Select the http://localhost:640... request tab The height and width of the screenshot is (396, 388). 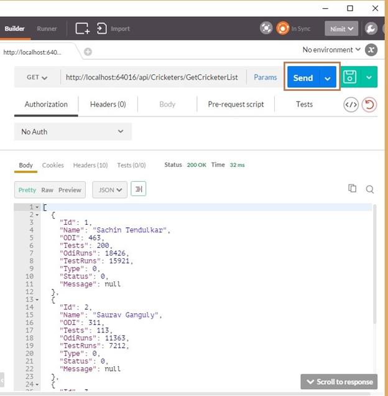point(32,52)
